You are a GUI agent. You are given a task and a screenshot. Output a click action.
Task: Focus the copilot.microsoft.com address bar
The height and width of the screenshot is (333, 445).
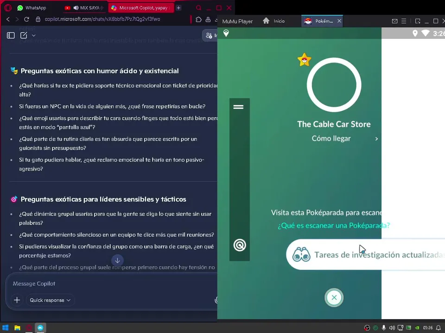click(x=102, y=19)
